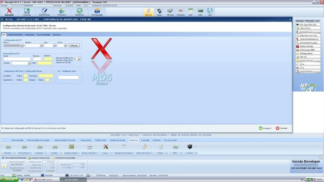Launch NFe 3.0 Pro from side panel
The image size is (324, 182).
(x=308, y=28)
